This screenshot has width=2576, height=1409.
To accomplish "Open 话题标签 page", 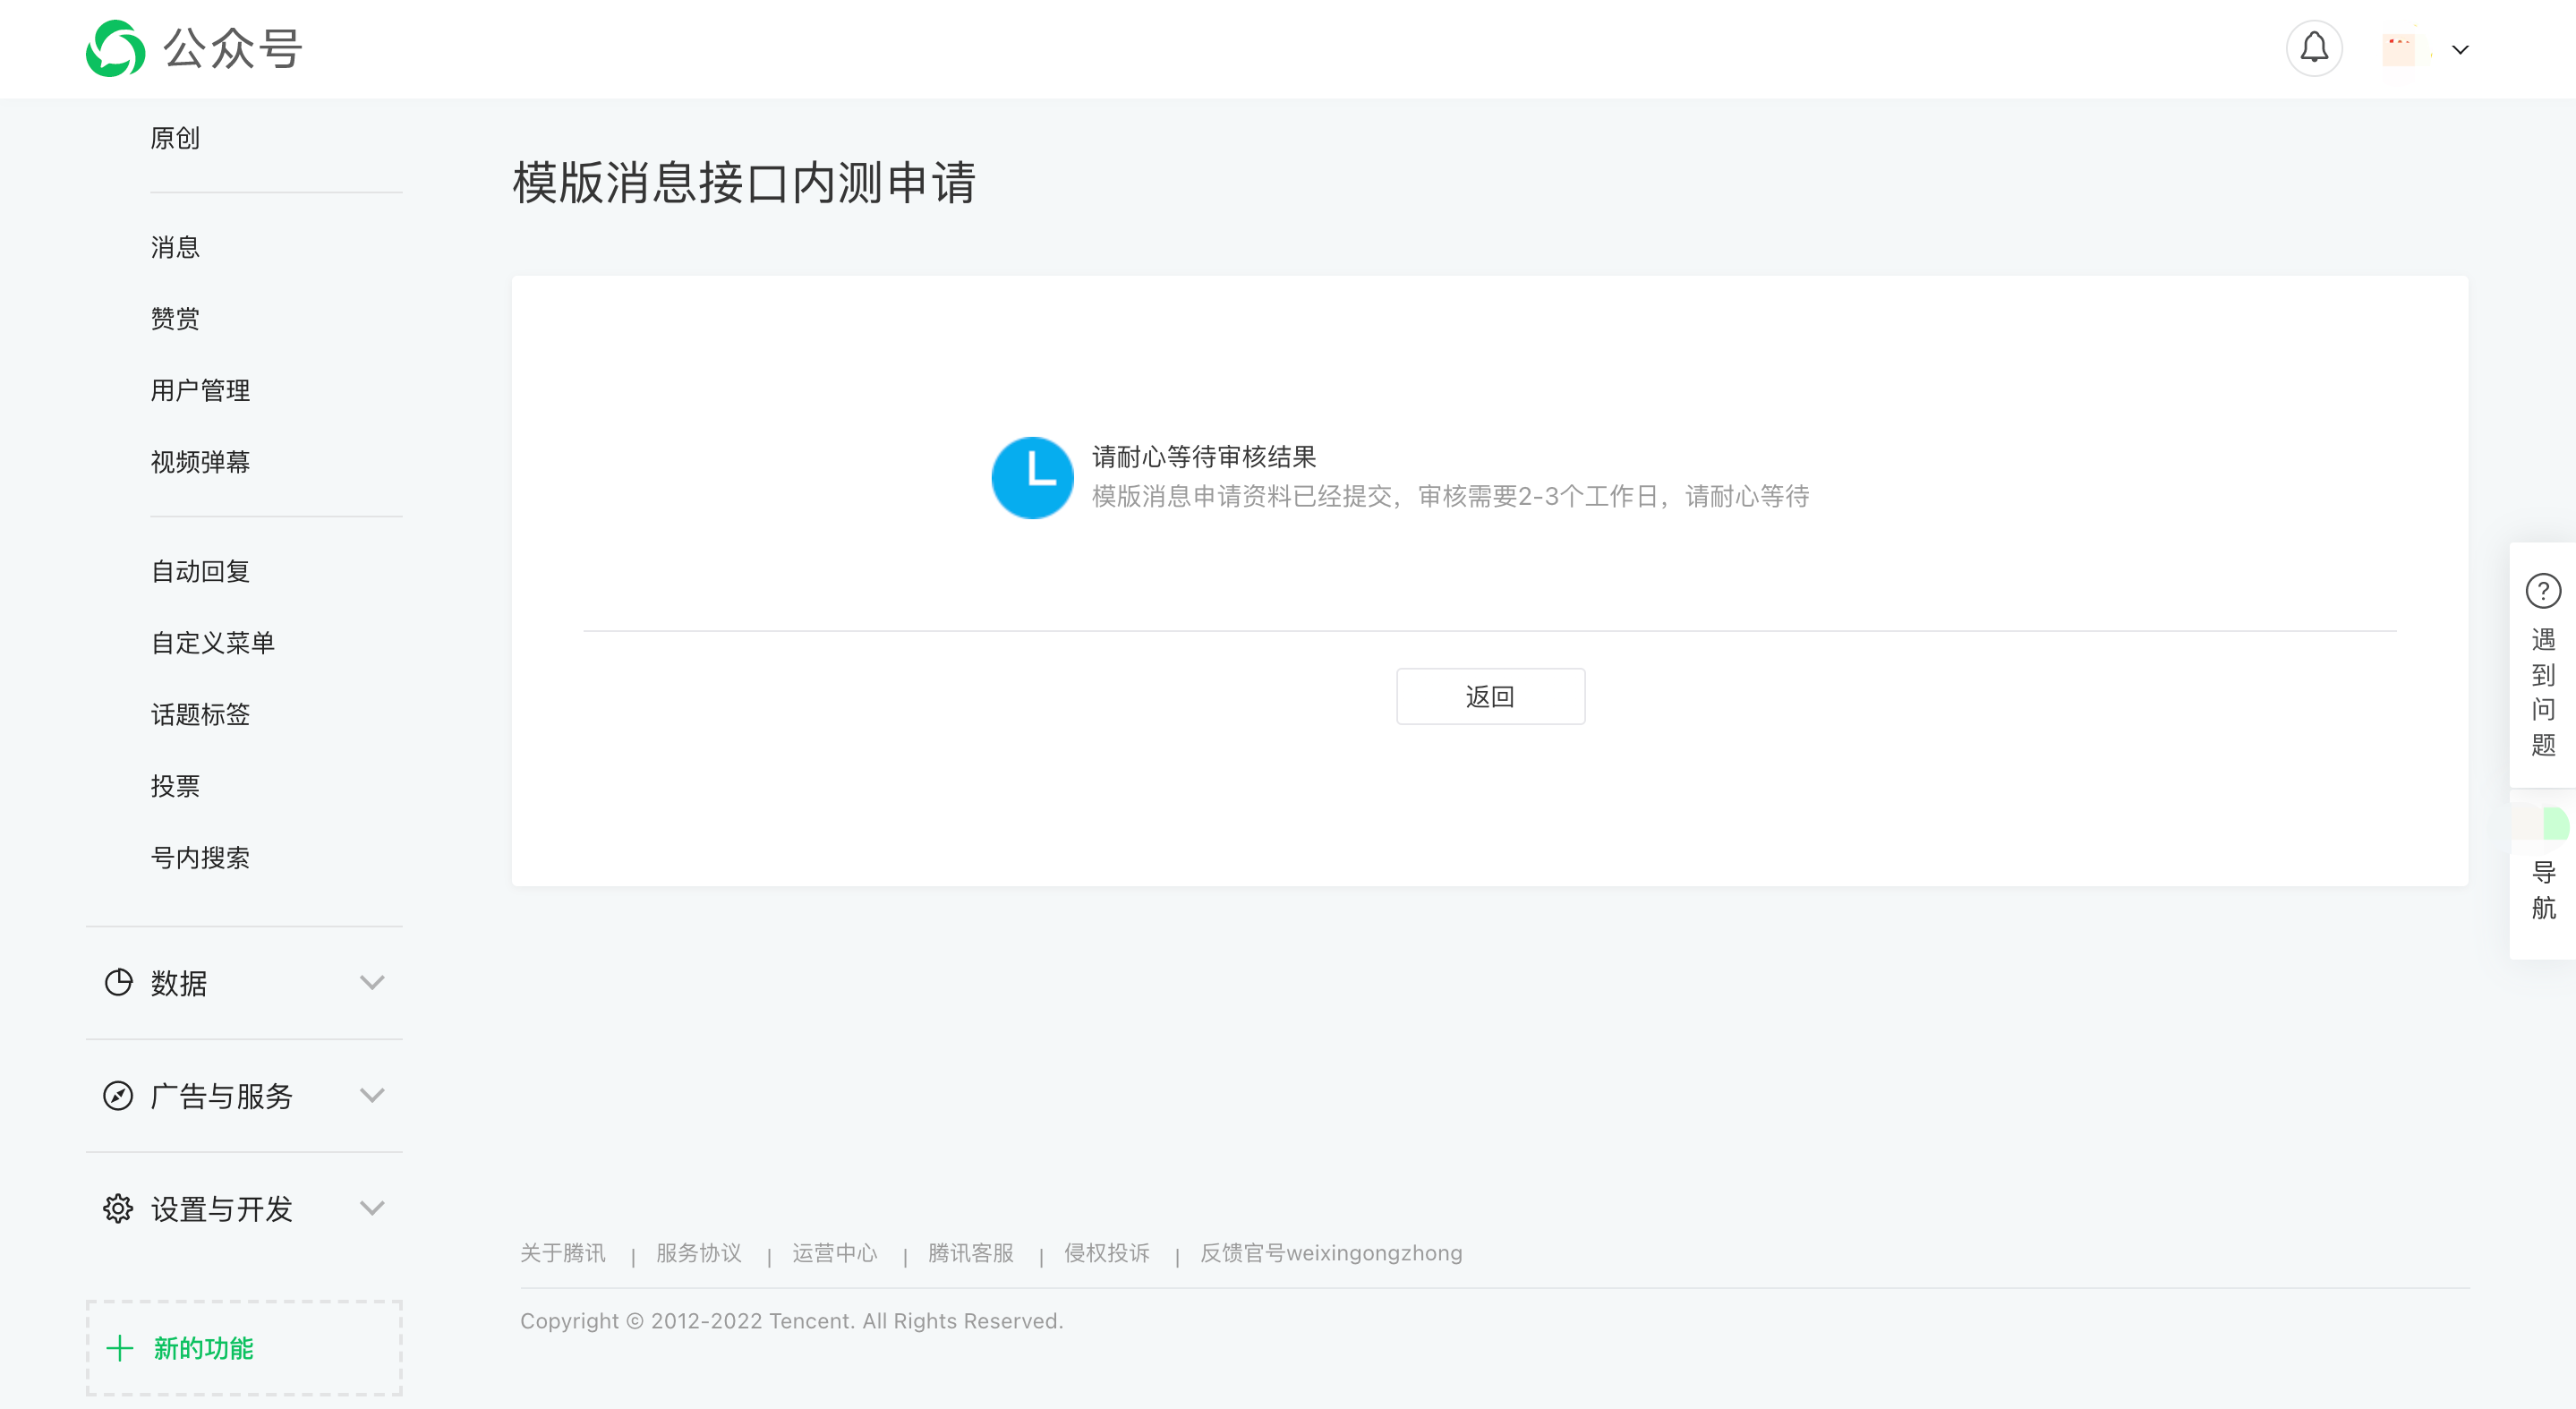I will point(200,714).
